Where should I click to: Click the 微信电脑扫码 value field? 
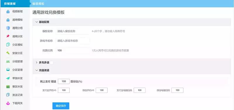point(178,90)
